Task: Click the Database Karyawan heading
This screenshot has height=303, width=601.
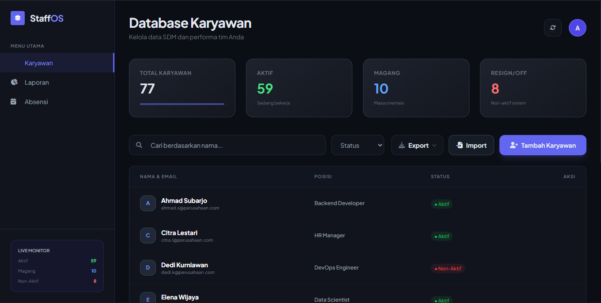Action: point(190,23)
